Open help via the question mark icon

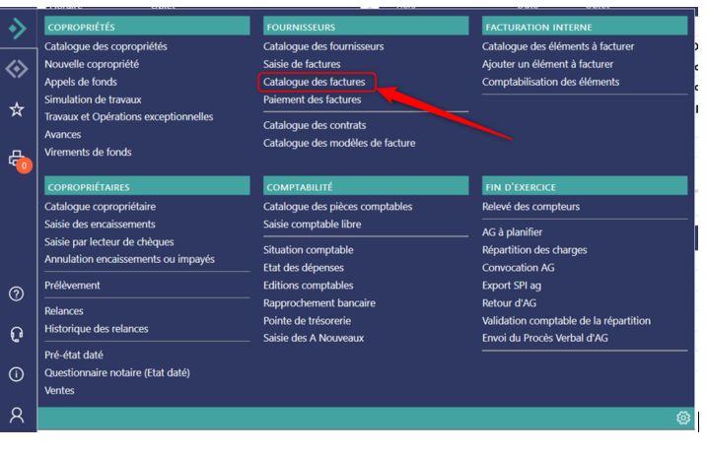[17, 293]
